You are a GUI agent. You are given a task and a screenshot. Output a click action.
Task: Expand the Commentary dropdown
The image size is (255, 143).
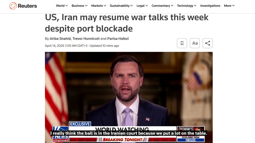[162, 6]
